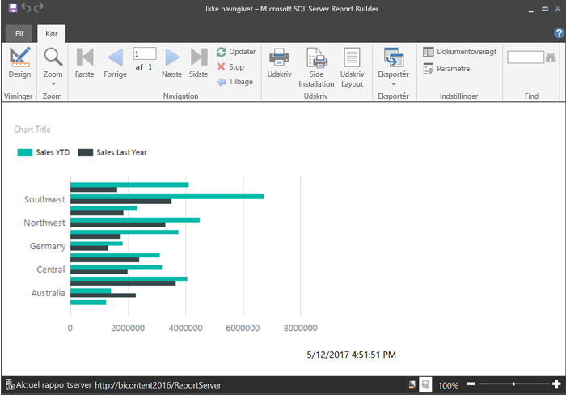The width and height of the screenshot is (566, 395).
Task: Open the Parametre pane
Action: [x=446, y=68]
